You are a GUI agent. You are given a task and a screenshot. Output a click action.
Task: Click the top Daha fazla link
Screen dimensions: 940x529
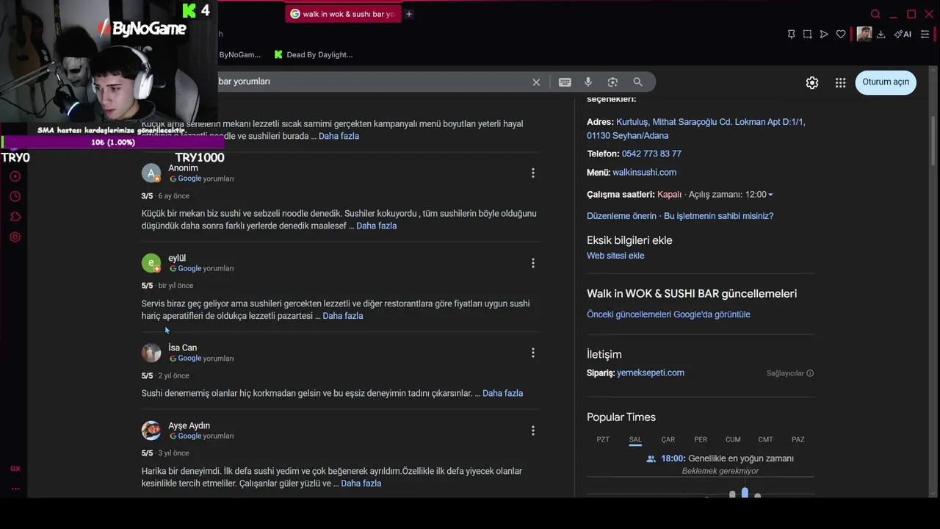(339, 136)
